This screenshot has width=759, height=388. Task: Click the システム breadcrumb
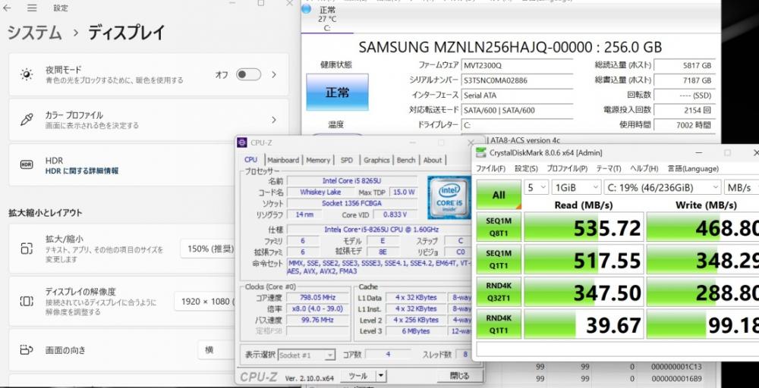[x=34, y=33]
